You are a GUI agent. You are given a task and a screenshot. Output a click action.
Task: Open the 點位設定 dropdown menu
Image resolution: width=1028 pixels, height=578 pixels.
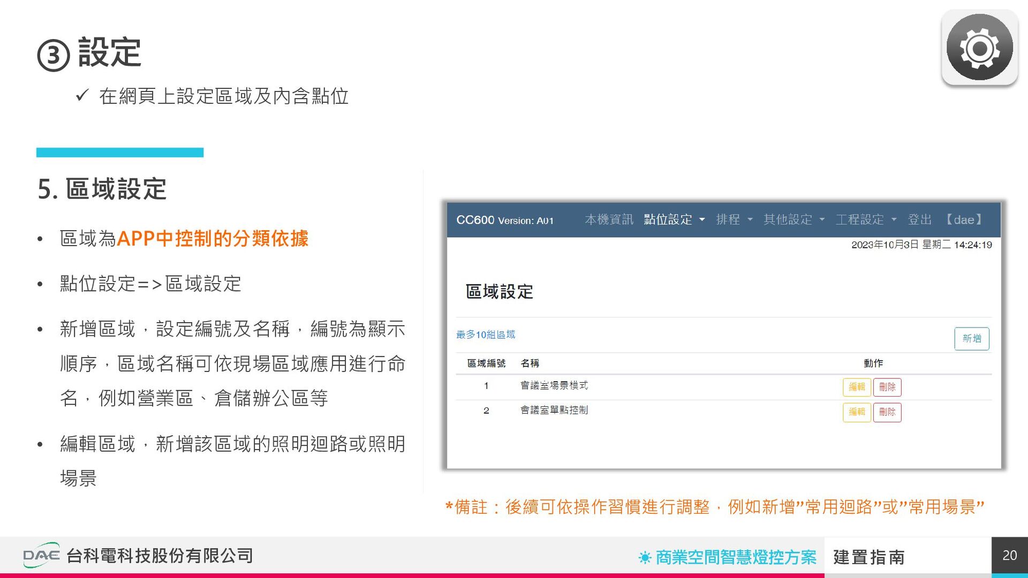pyautogui.click(x=674, y=220)
